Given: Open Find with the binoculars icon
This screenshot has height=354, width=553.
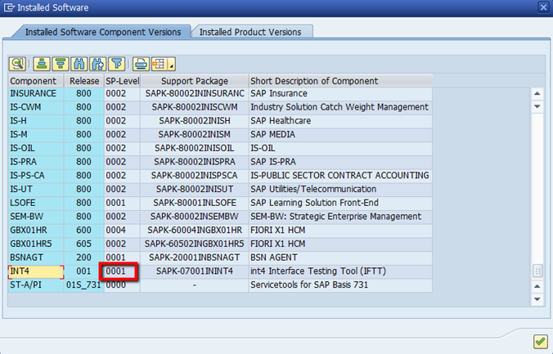Looking at the screenshot, I should pos(79,64).
